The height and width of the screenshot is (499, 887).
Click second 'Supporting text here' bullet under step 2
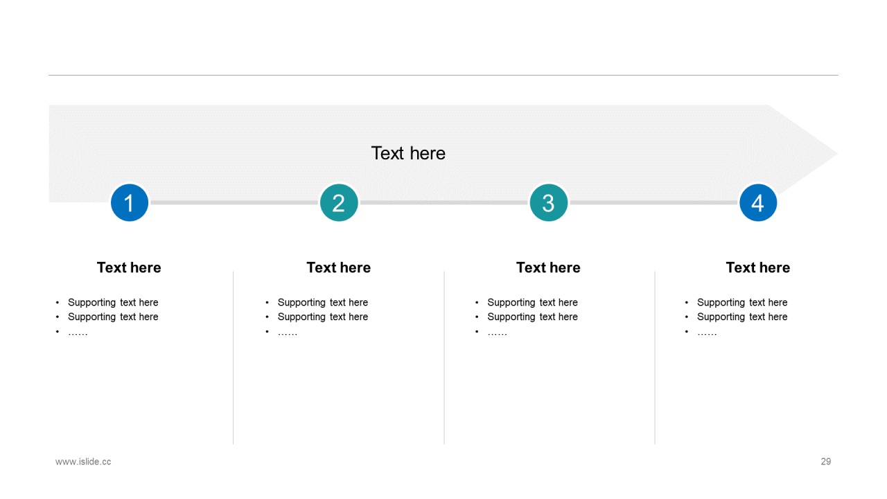click(323, 317)
